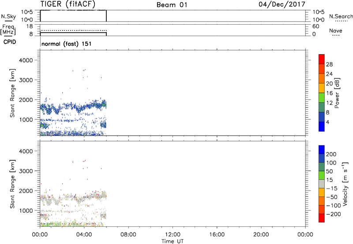
Task: Select the Beam 01 heading
Action: pos(172,5)
